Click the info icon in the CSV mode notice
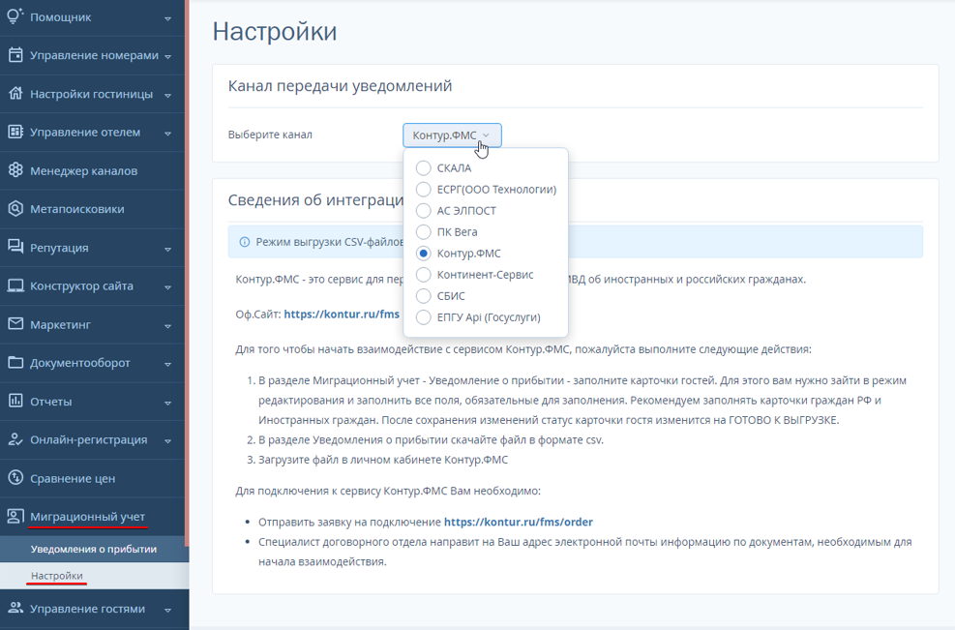Screen dimensions: 955x630 click(244, 242)
